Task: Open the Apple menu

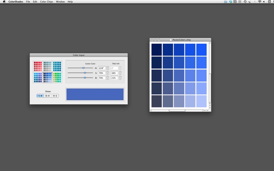Action: pyautogui.click(x=4, y=2)
